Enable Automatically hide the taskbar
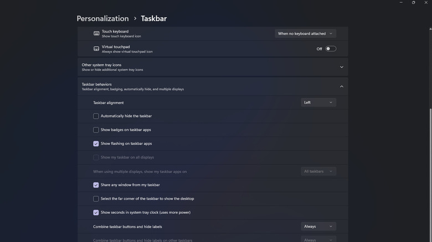The image size is (432, 242). click(96, 116)
